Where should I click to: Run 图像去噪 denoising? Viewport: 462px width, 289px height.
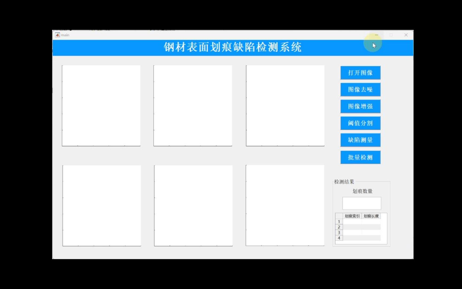click(360, 89)
